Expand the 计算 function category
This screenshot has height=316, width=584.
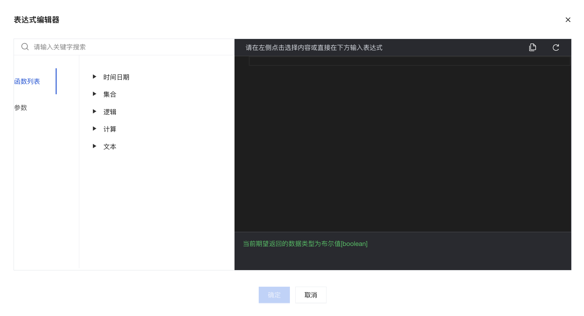(x=94, y=129)
